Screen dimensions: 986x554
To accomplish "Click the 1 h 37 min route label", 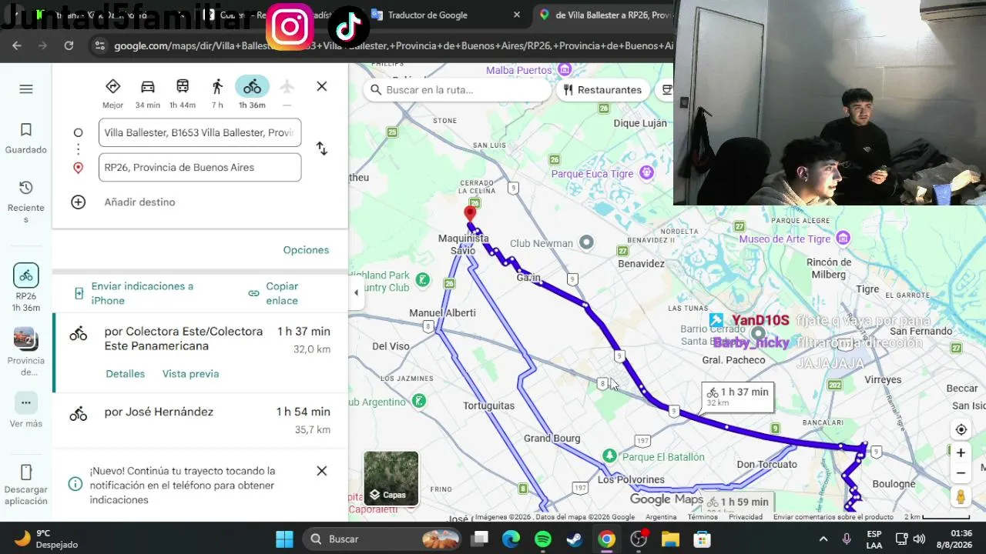I will [x=738, y=397].
